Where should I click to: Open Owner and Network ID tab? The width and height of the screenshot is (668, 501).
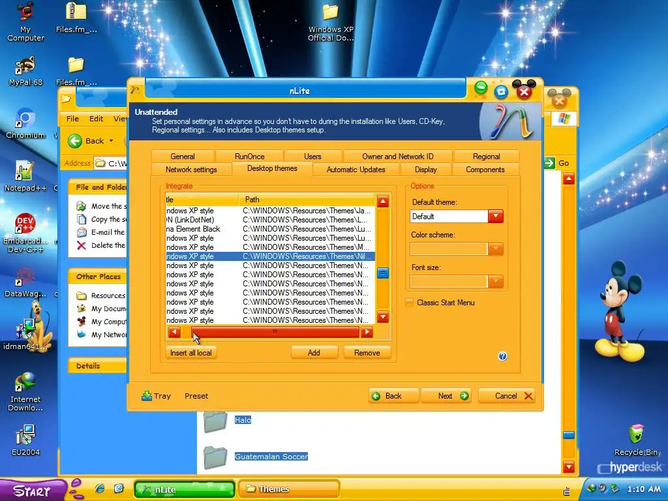pyautogui.click(x=397, y=157)
